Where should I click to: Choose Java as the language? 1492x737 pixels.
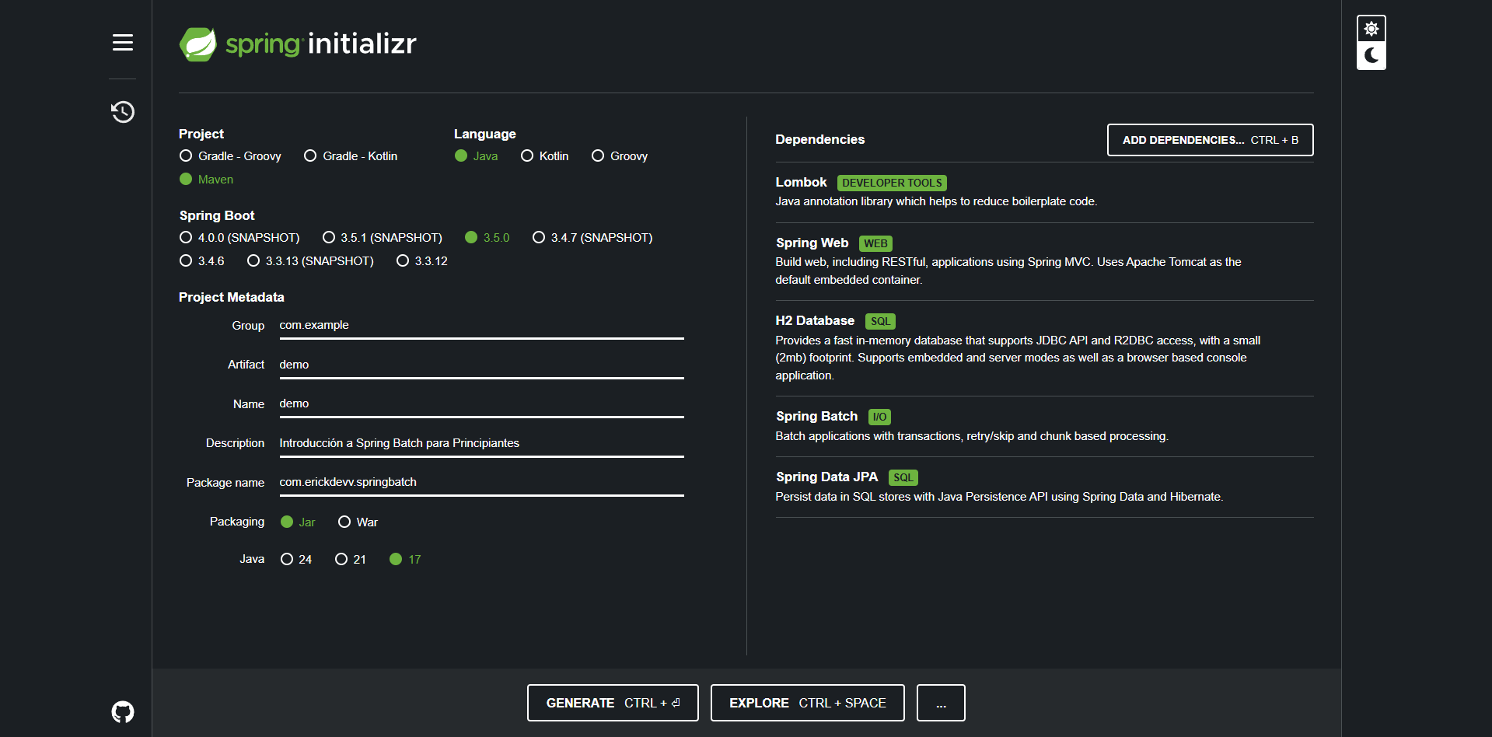(476, 156)
